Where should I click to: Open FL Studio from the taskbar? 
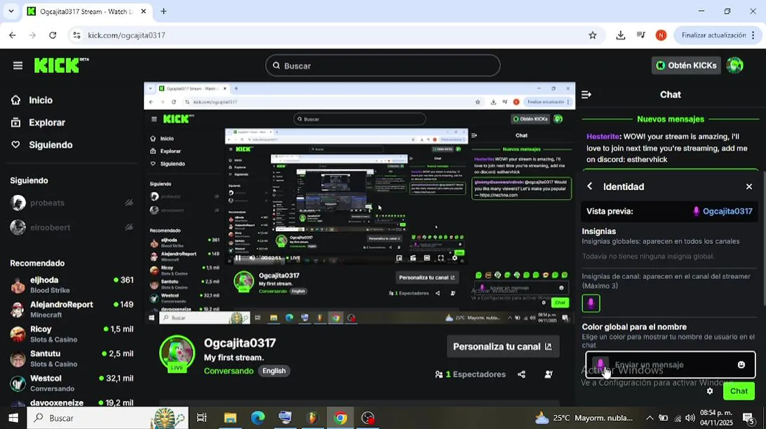coord(313,418)
